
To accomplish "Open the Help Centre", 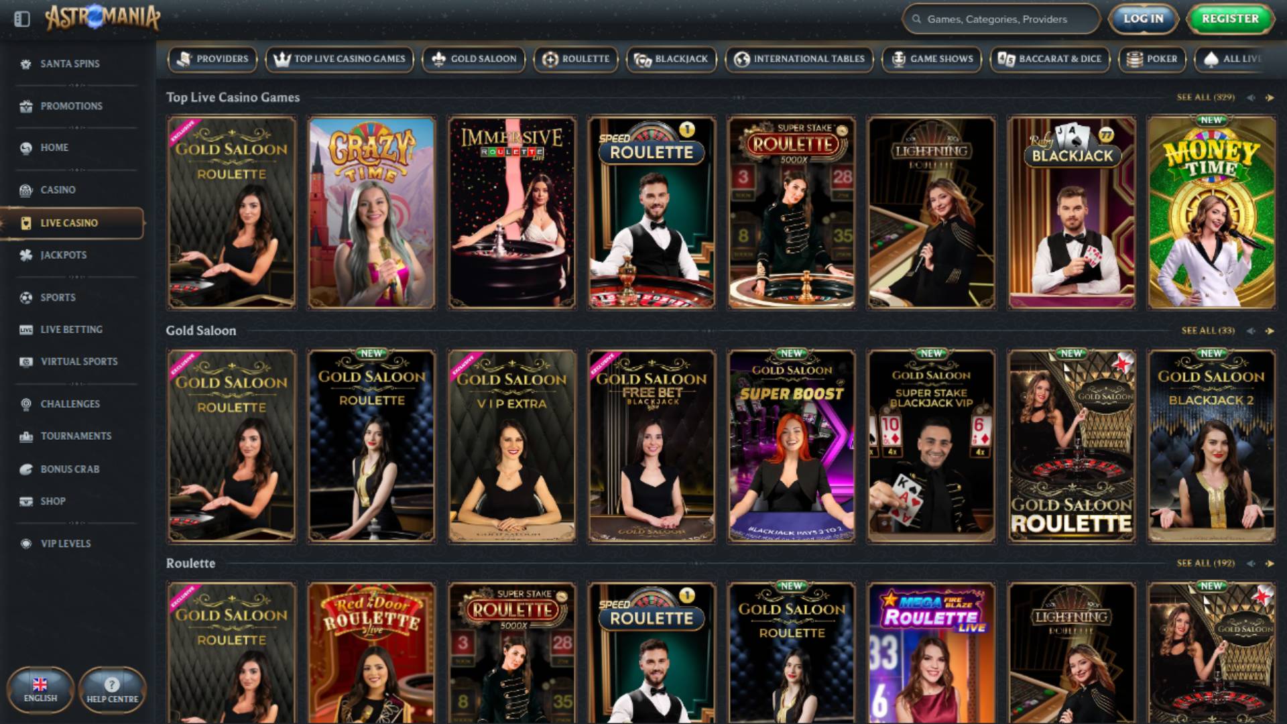I will point(113,690).
